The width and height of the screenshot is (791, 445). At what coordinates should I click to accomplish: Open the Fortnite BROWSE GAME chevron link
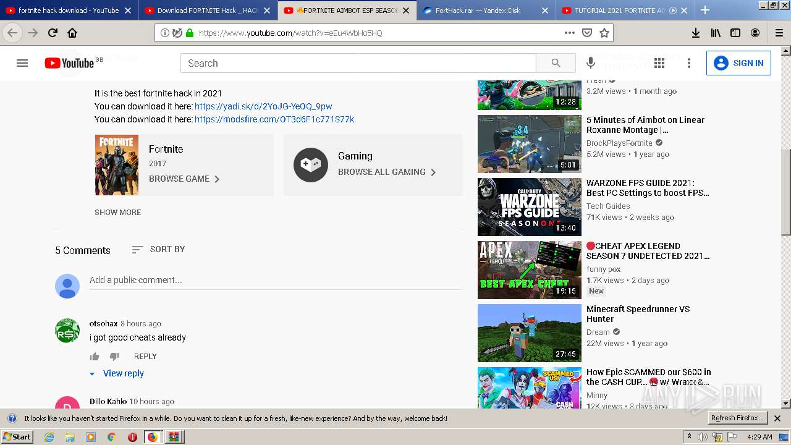(x=184, y=179)
